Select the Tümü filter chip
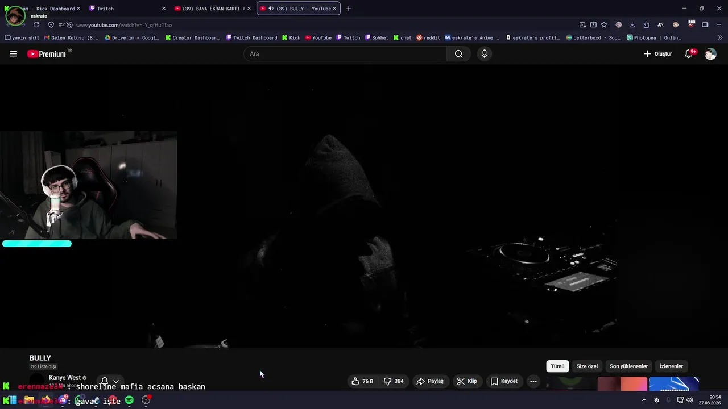 (x=557, y=366)
